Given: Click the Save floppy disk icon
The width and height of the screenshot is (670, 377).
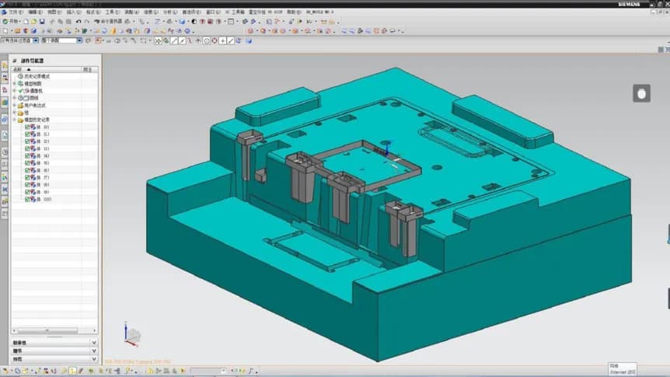Looking at the screenshot, I should (42, 21).
